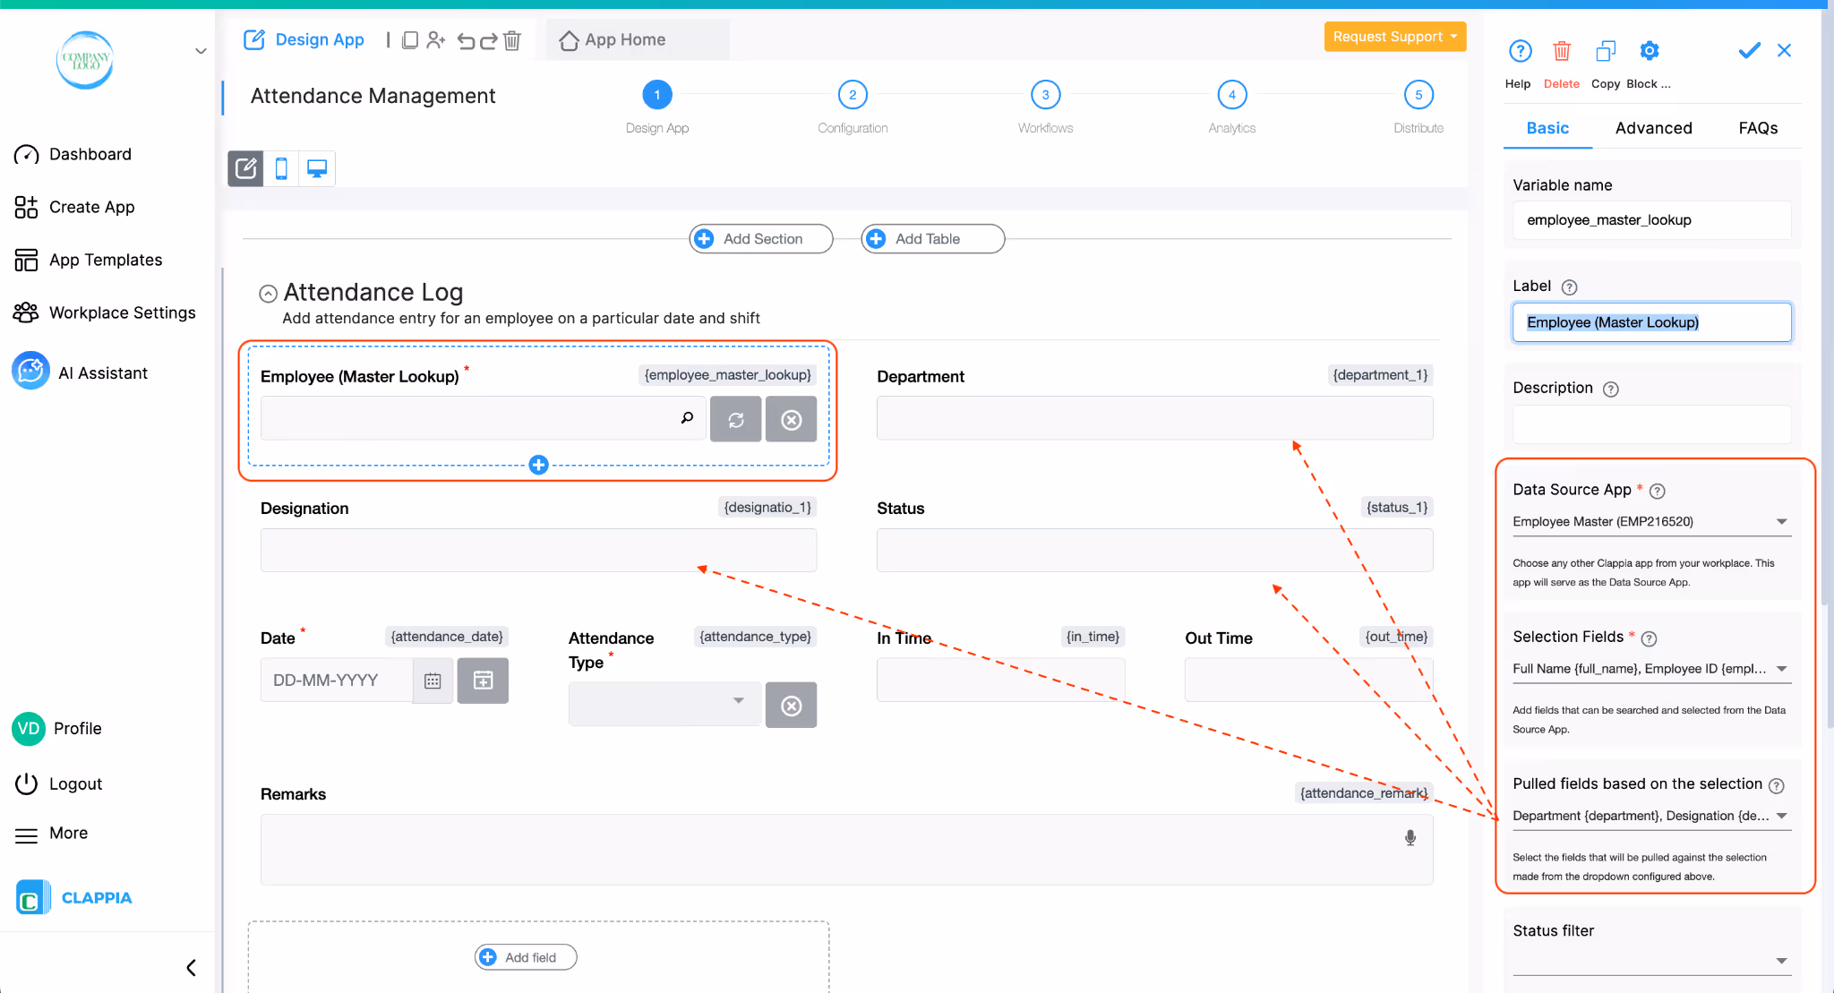This screenshot has width=1834, height=993.
Task: Redo the undone change
Action: (x=488, y=39)
